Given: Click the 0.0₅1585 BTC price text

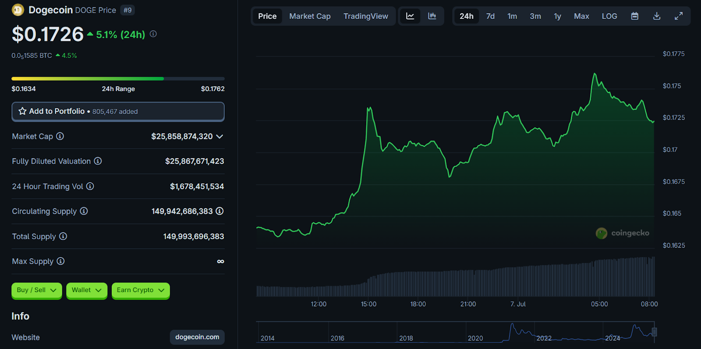Looking at the screenshot, I should [32, 56].
